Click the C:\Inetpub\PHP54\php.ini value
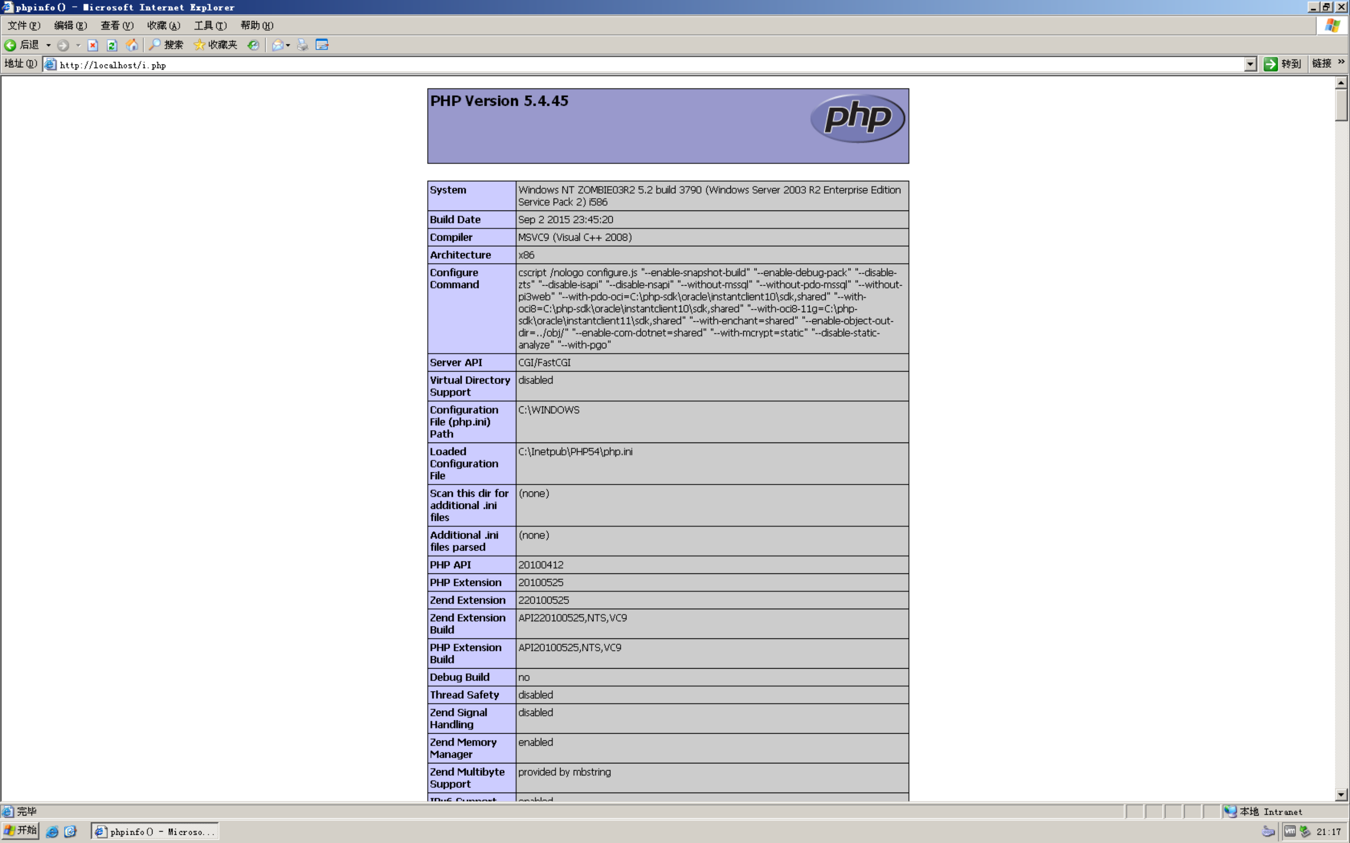1350x843 pixels. [575, 452]
